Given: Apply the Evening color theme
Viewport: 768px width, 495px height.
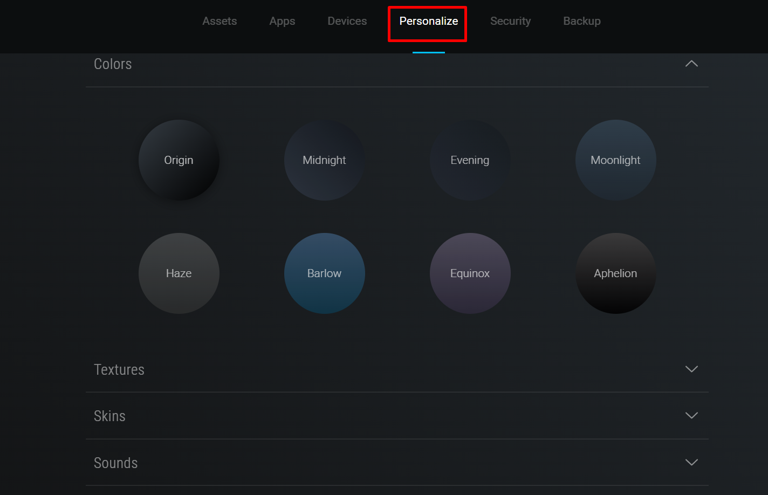Looking at the screenshot, I should pos(470,160).
